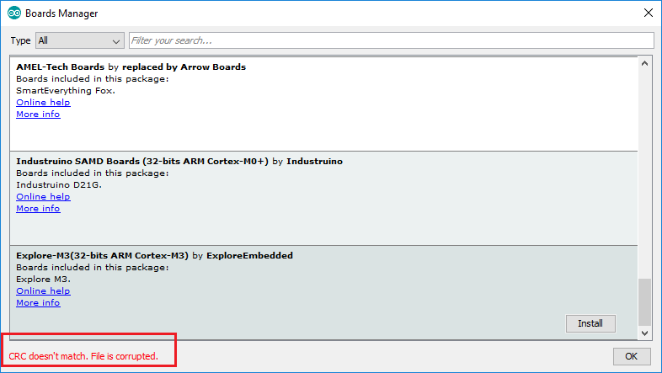The height and width of the screenshot is (373, 662).
Task: Open More info link for Industruino SAMD Boards
Action: (x=38, y=209)
